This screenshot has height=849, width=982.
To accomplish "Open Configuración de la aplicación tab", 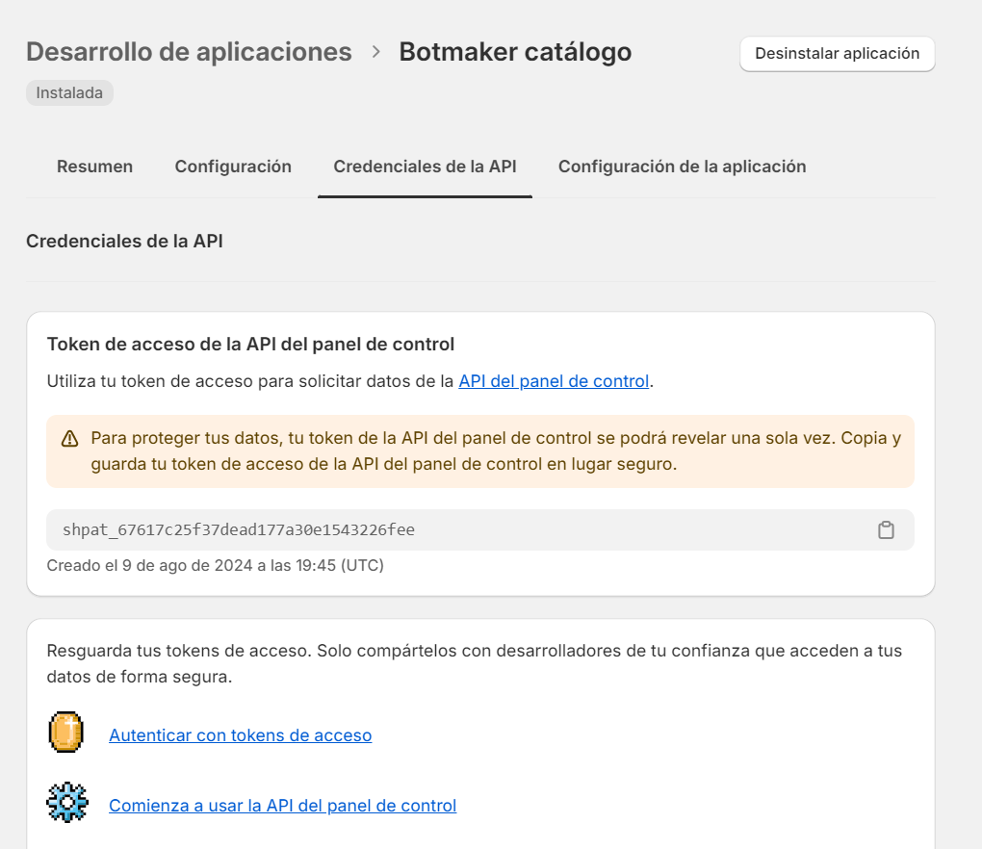I will point(682,167).
